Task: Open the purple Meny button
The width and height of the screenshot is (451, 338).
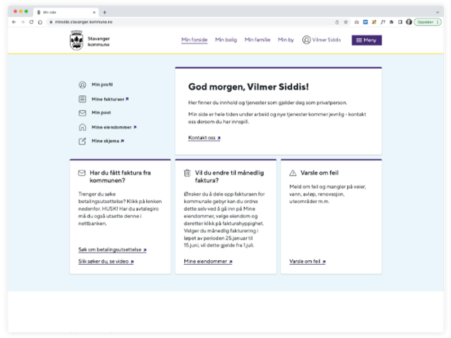Action: [366, 40]
